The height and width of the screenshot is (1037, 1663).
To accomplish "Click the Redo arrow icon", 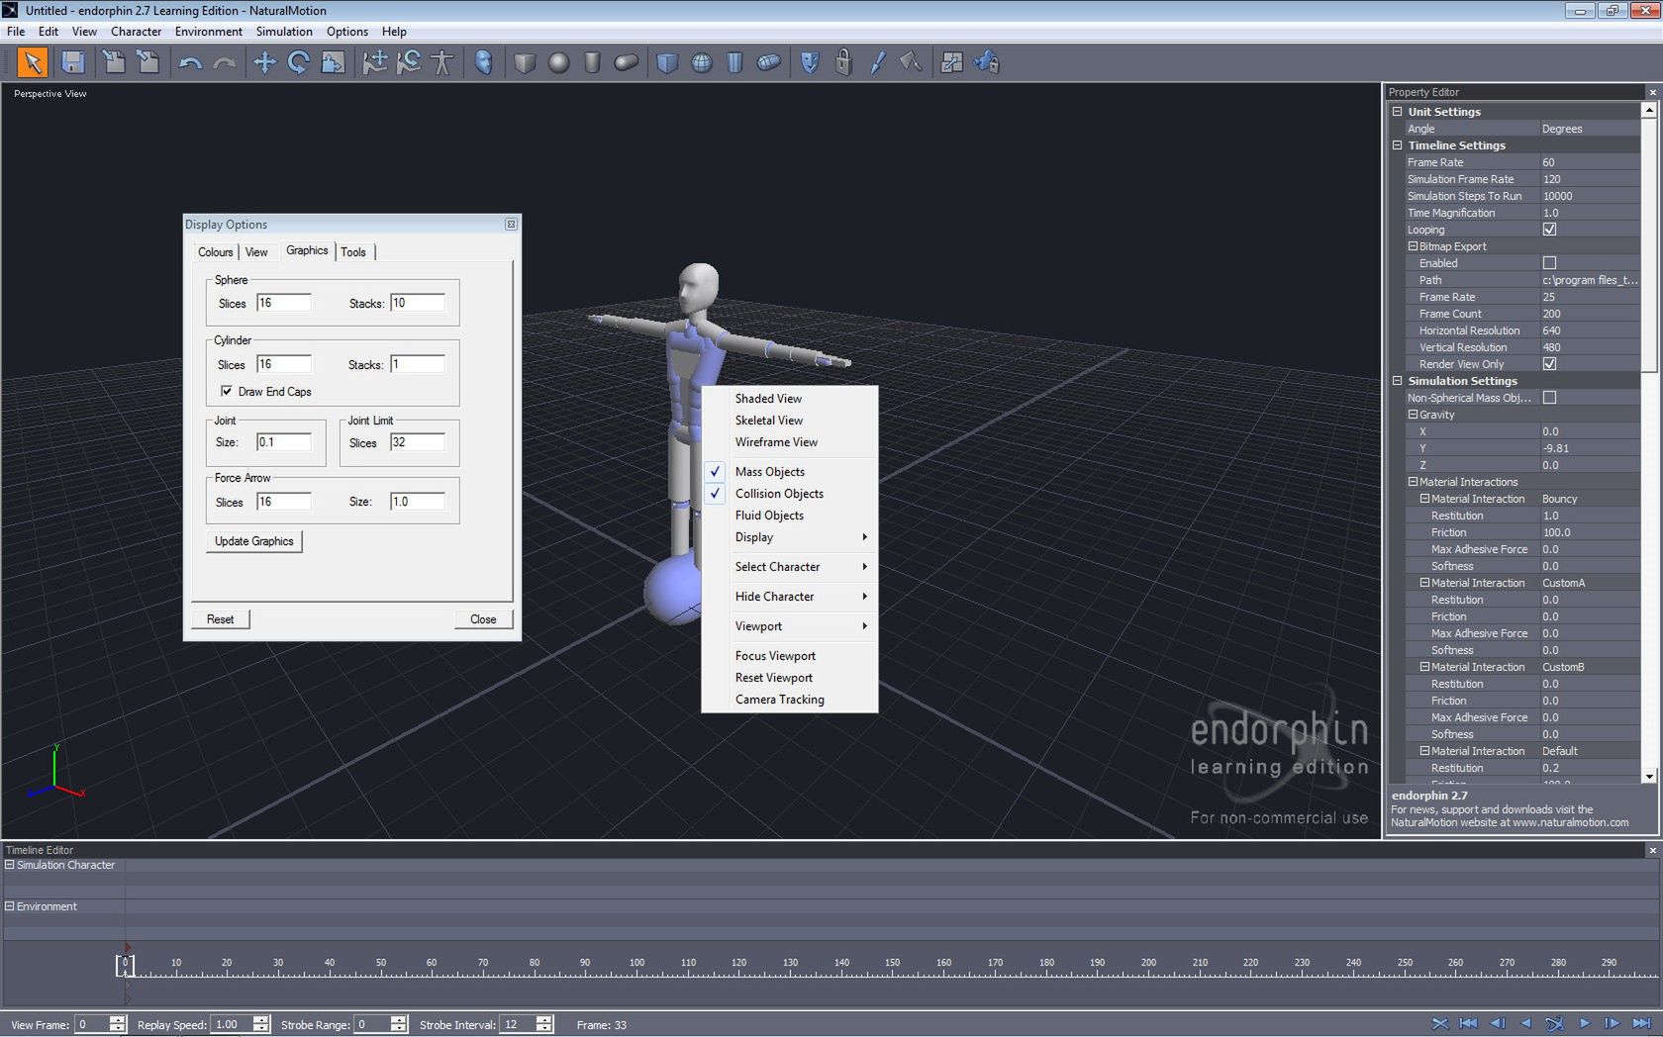I will [x=225, y=63].
